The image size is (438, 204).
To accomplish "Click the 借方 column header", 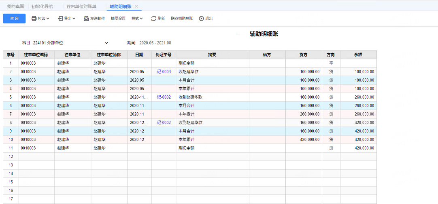I will [267, 55].
